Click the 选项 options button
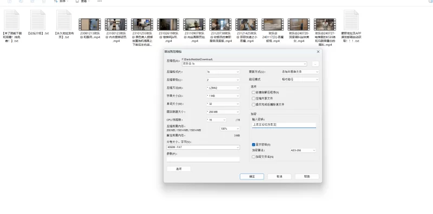The image size is (433, 214). 179,169
